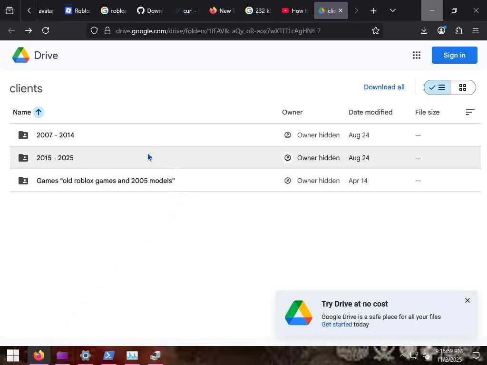The height and width of the screenshot is (365, 487).
Task: Switch to grid layout view
Action: coord(463,87)
